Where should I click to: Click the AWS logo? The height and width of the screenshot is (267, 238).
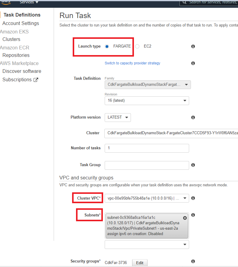point(6,2)
